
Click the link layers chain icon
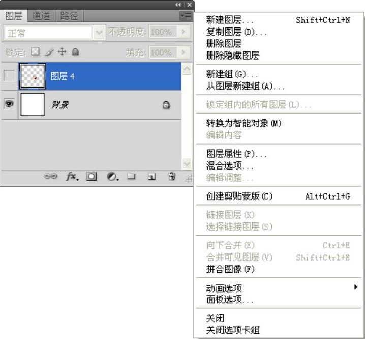(x=50, y=176)
